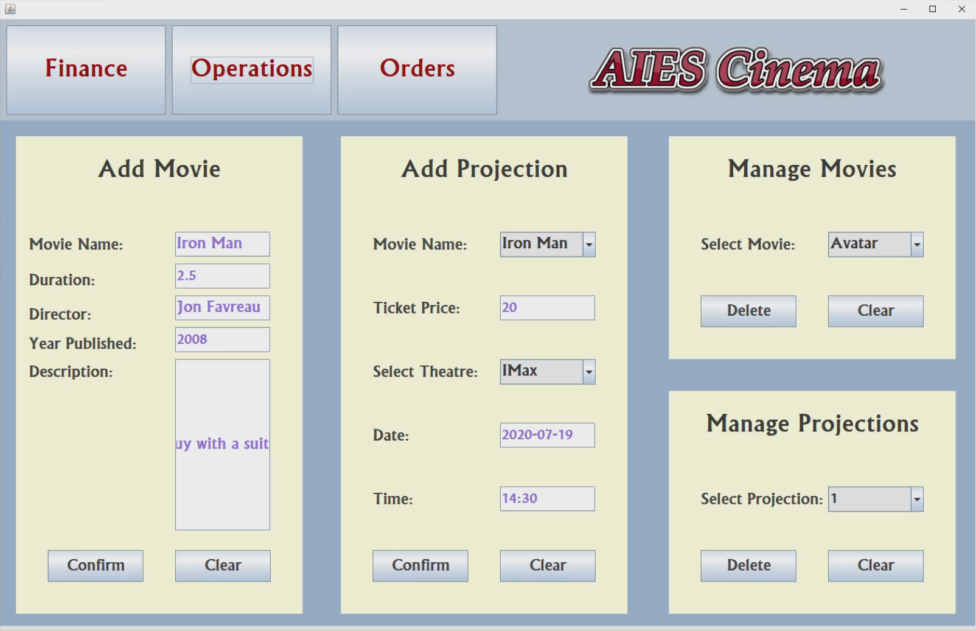Expand the Select Projection dropdown
The width and height of the screenshot is (976, 631).
(876, 500)
